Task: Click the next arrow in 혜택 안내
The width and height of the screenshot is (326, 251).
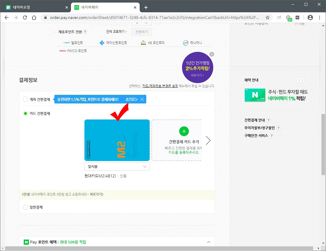Action: coord(302,80)
